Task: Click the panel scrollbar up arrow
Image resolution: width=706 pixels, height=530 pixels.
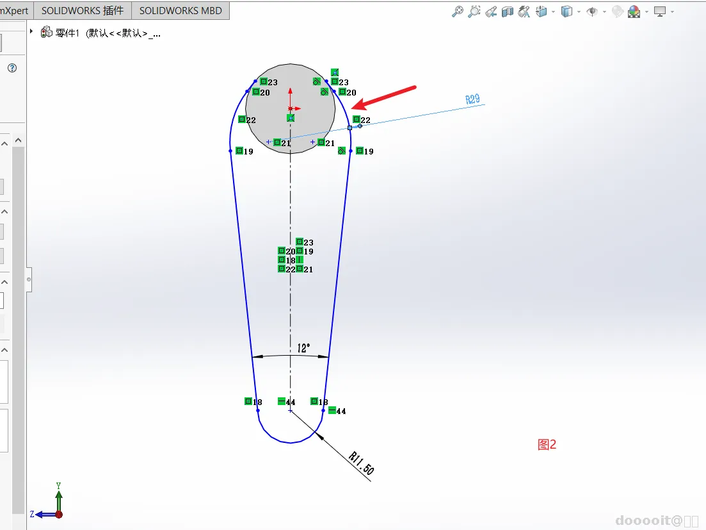Action: click(x=19, y=140)
